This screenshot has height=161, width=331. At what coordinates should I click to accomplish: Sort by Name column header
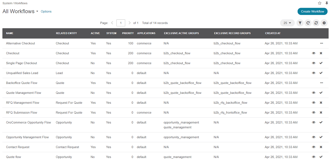10,33
